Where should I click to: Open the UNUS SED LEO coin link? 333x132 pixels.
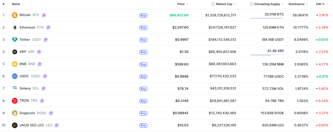[33, 125]
